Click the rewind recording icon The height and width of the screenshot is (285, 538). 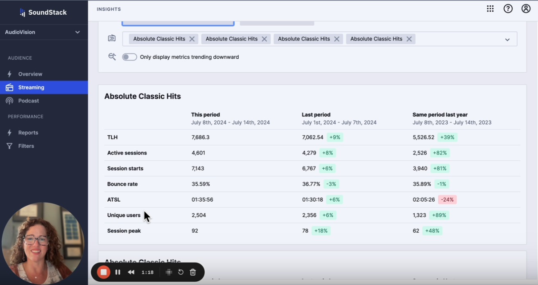click(131, 272)
